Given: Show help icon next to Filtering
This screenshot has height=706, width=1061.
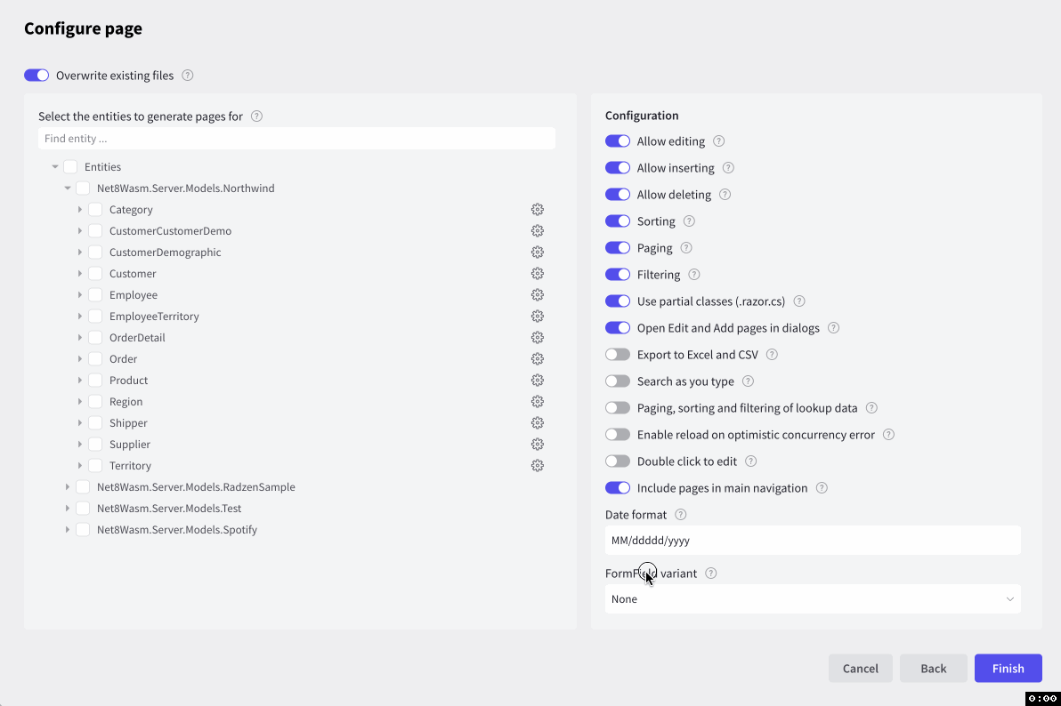Looking at the screenshot, I should pyautogui.click(x=693, y=275).
